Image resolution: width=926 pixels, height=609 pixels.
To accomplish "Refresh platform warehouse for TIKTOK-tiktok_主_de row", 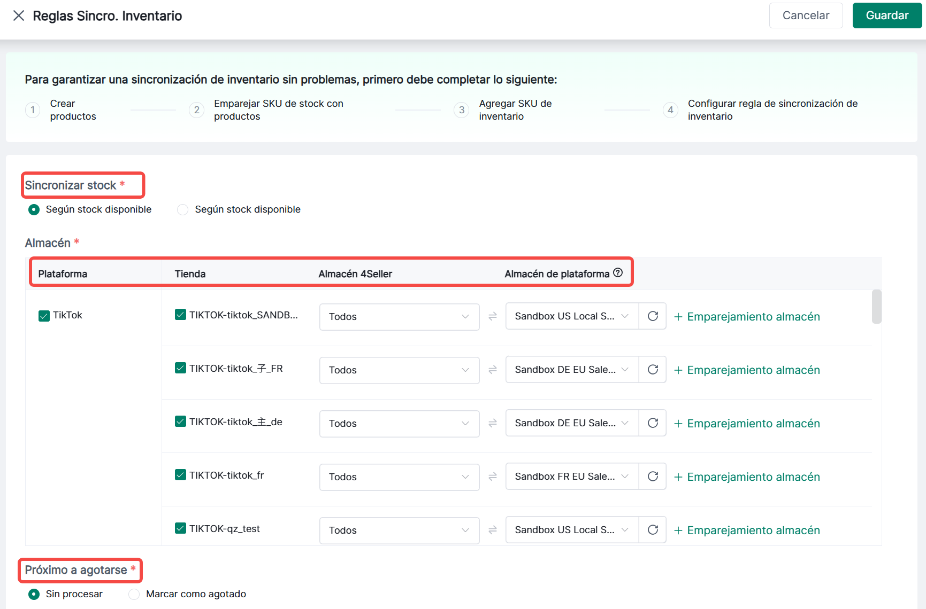I will pos(653,423).
